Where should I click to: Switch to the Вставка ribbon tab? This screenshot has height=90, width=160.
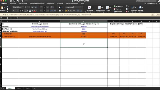point(13,3)
